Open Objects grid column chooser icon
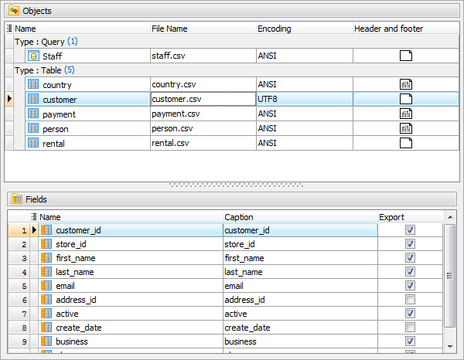The image size is (464, 360). (x=9, y=29)
